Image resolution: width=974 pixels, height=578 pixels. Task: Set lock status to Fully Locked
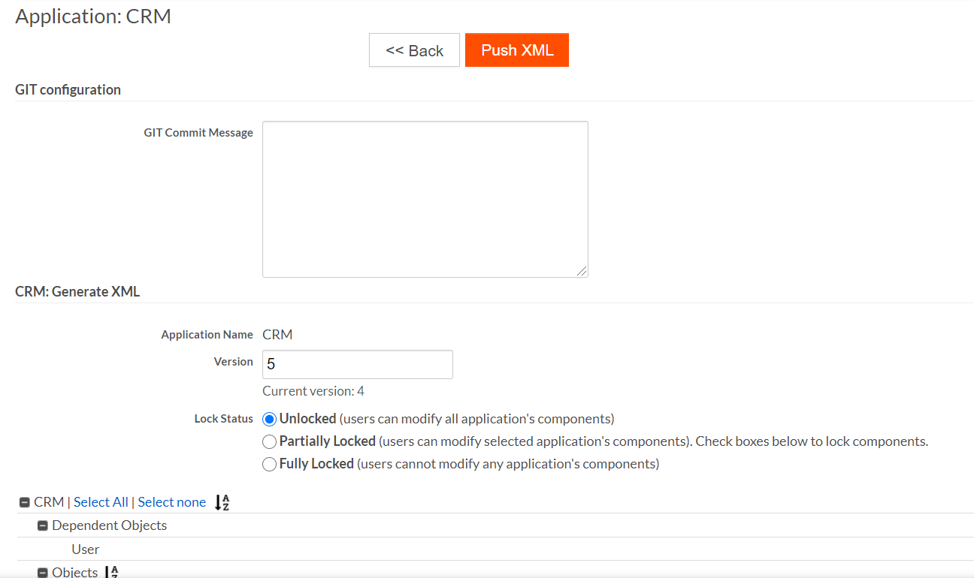[269, 464]
